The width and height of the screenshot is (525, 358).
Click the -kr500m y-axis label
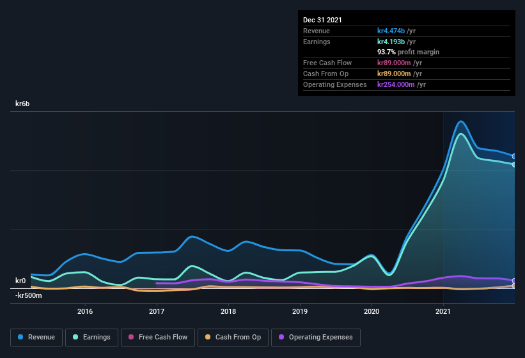28,295
